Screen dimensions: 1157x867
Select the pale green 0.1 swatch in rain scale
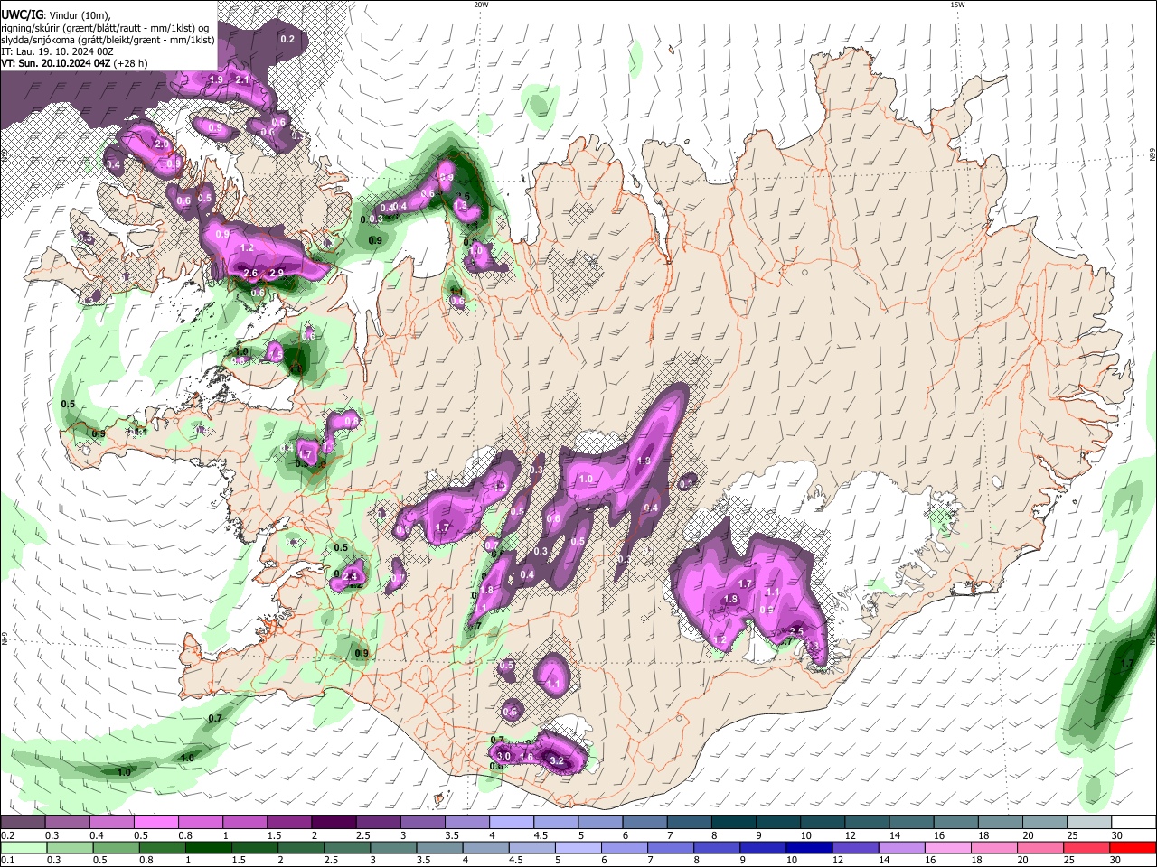22,847
